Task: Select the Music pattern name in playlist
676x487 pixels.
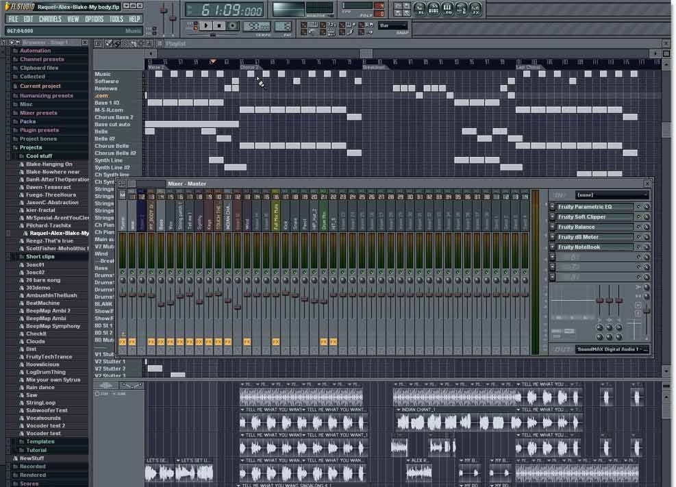Action: click(x=103, y=74)
